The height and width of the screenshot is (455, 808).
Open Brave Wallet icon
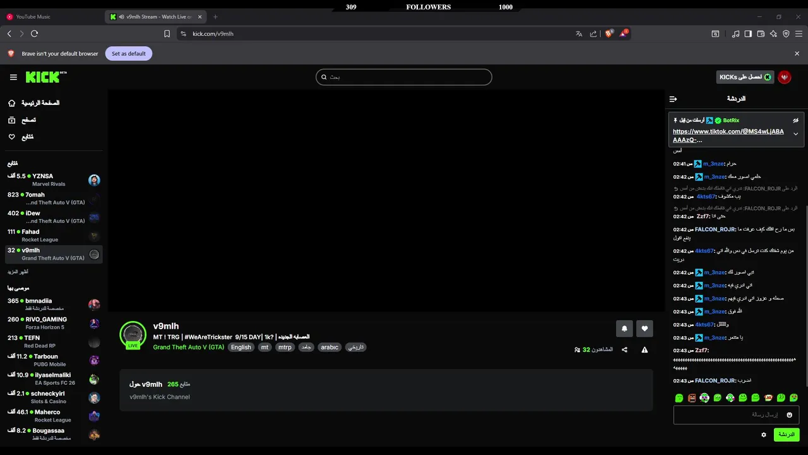click(x=761, y=33)
